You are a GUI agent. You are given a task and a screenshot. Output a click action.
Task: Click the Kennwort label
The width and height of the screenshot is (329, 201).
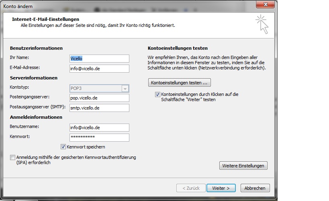tap(20, 136)
